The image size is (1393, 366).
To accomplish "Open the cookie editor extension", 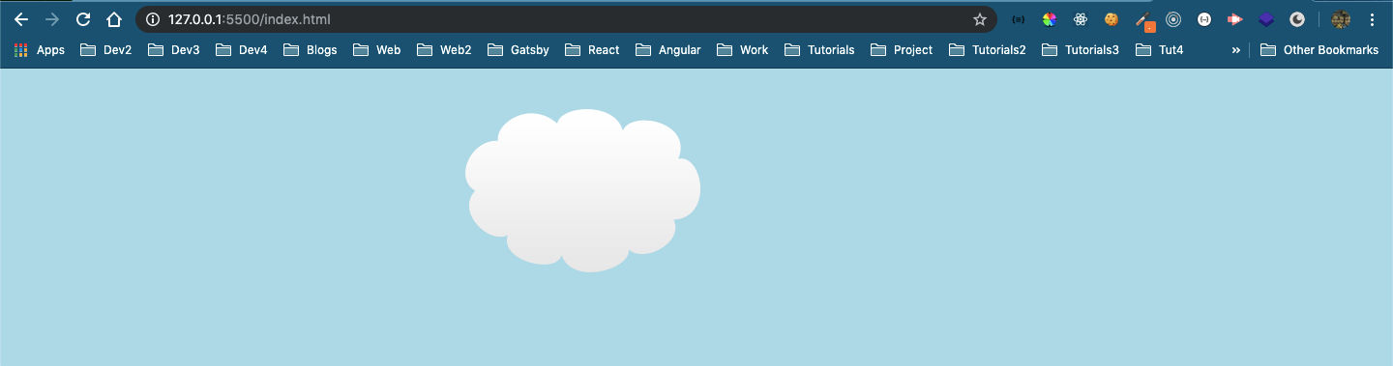I will pos(1111,19).
